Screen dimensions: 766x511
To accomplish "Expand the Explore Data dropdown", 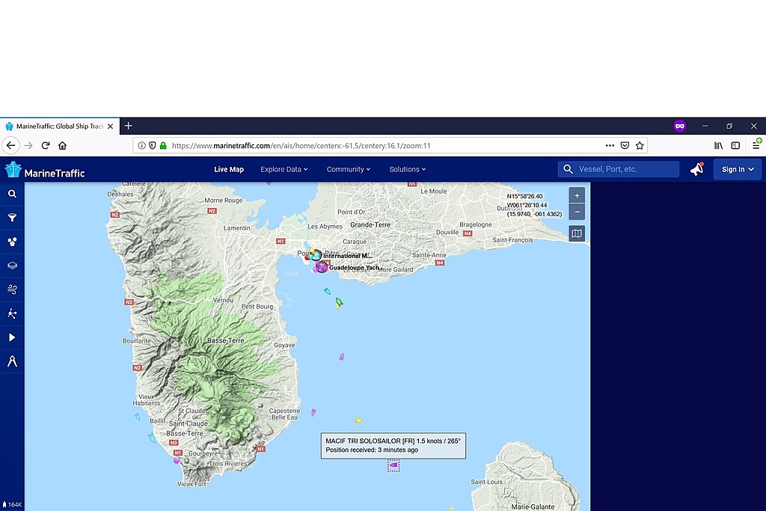I will pyautogui.click(x=284, y=170).
